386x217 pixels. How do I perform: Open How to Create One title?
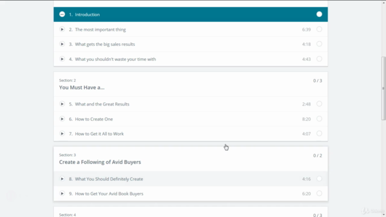94,119
